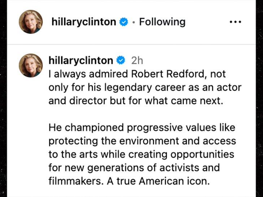The width and height of the screenshot is (263, 197).
Task: Click the blue verified badge beside caption username
Action: (120, 60)
